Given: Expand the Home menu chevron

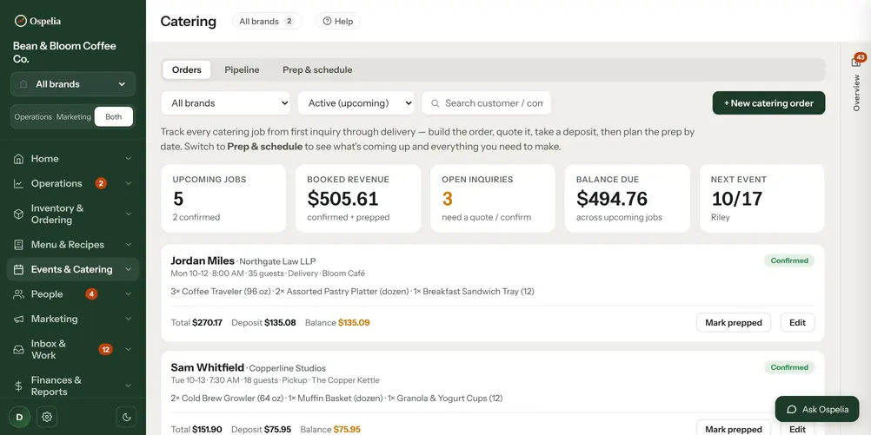Looking at the screenshot, I should [129, 159].
